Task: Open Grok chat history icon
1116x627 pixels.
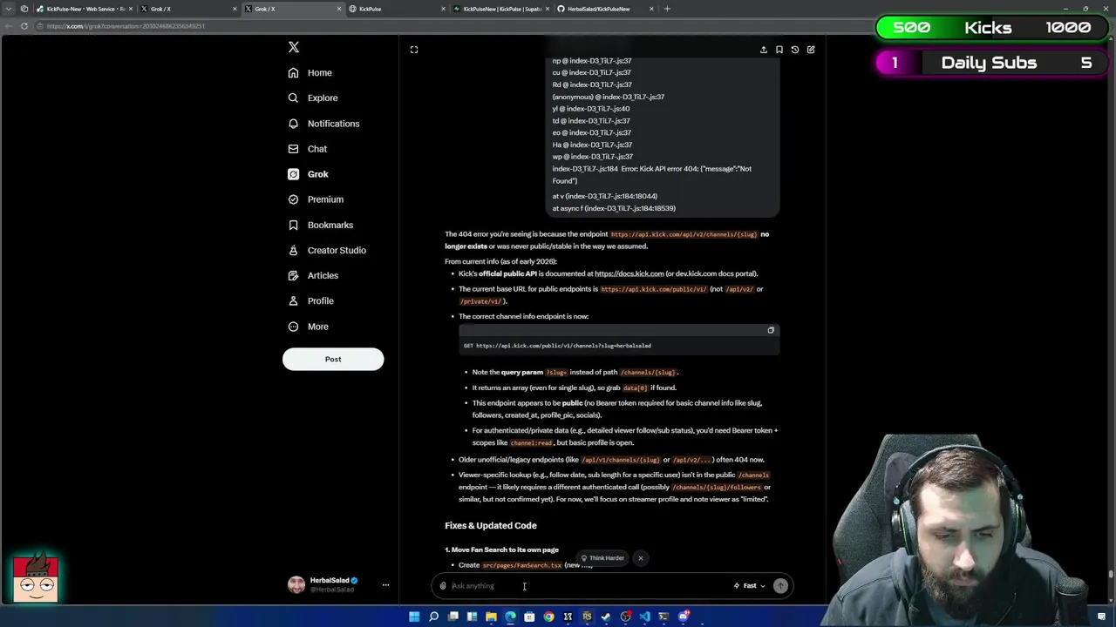Action: point(794,50)
